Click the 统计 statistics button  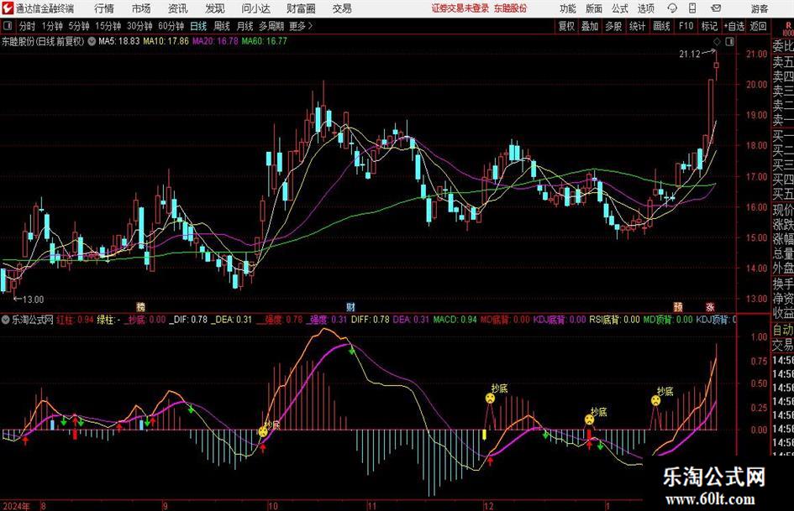637,26
